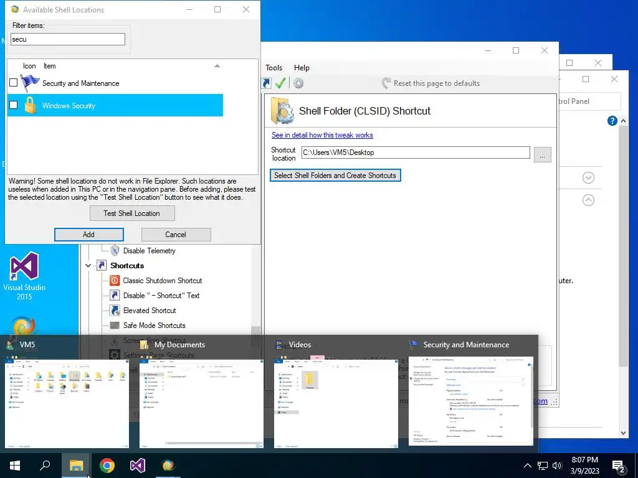638x478 pixels.
Task: Select Classic Shutdown Shortcut tree item
Action: pos(163,281)
